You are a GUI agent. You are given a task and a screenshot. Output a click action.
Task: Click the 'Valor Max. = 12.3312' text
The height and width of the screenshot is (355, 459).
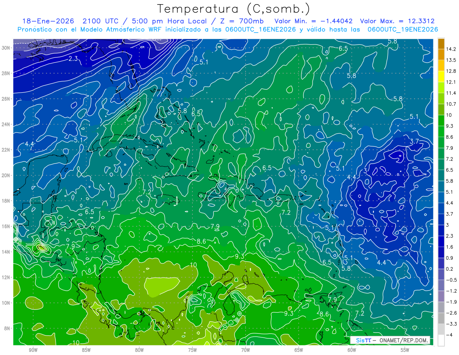coord(397,21)
